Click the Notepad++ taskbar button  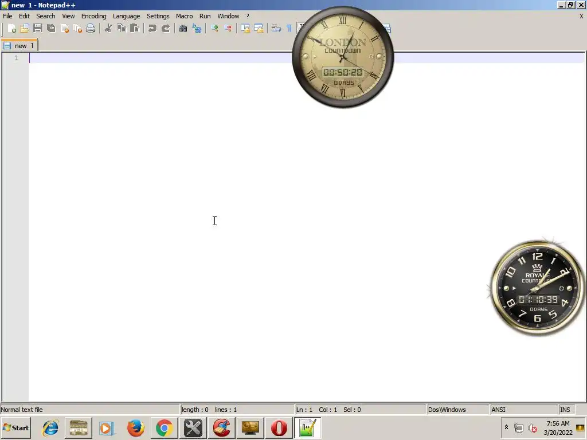pyautogui.click(x=308, y=428)
